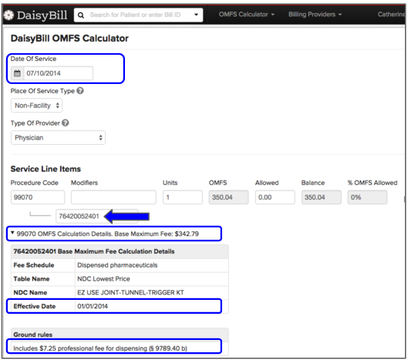This screenshot has width=408, height=360.
Task: Click the Allowed amount field 0.00
Action: pos(275,197)
